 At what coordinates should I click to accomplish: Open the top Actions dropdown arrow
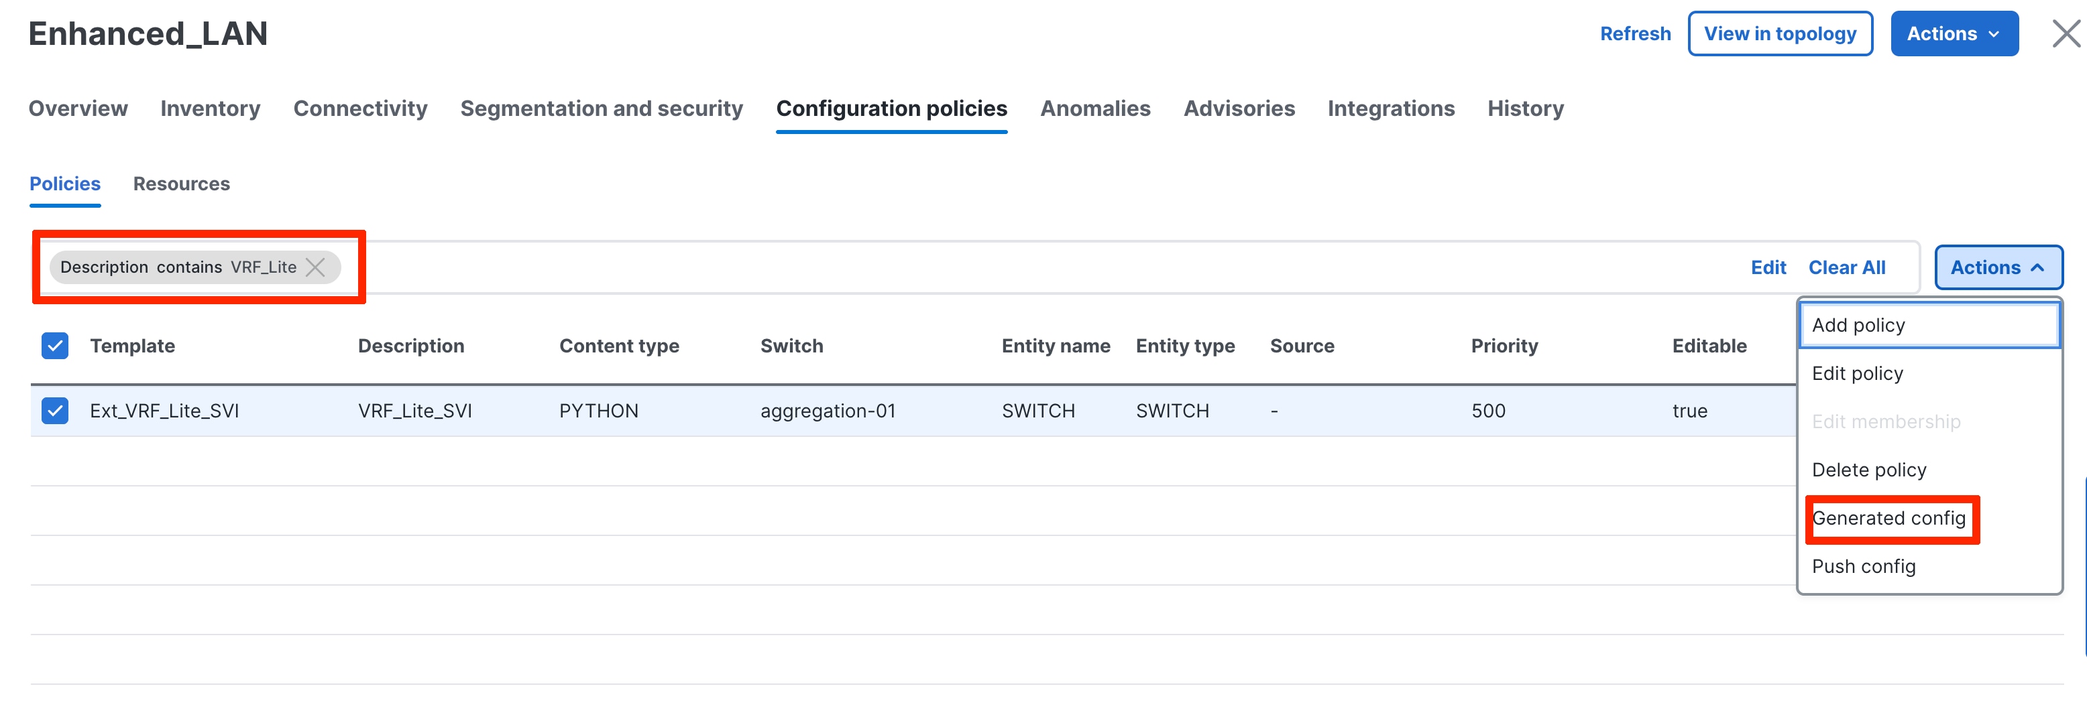pyautogui.click(x=1994, y=34)
